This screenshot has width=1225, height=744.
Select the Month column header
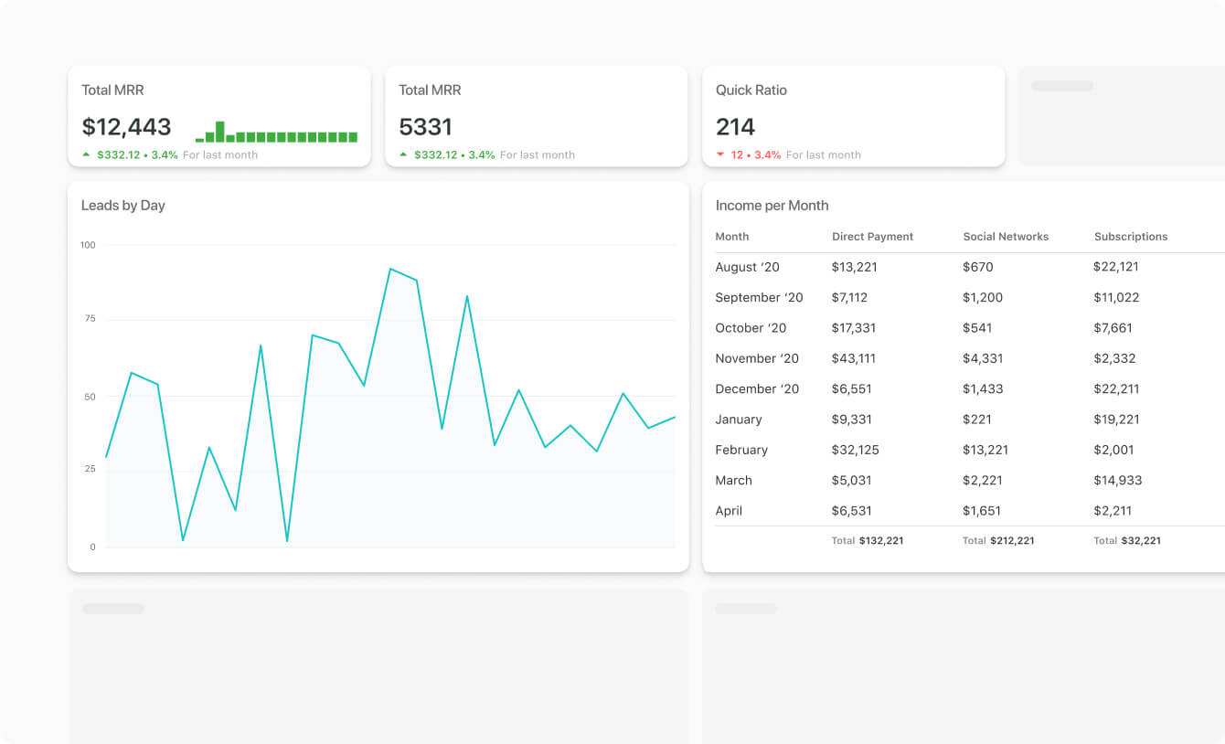pyautogui.click(x=732, y=236)
